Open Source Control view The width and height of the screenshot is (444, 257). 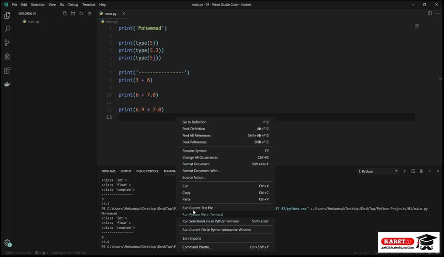(x=8, y=43)
